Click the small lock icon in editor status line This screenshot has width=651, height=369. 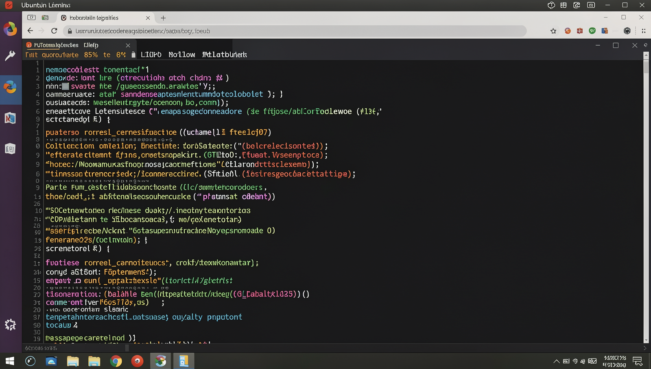(133, 55)
